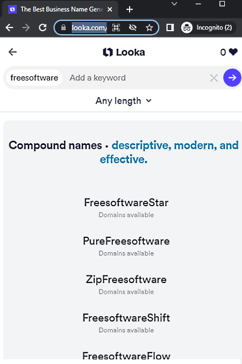The height and width of the screenshot is (364, 242).
Task: Click the grid icon in the address bar
Action: [116, 27]
